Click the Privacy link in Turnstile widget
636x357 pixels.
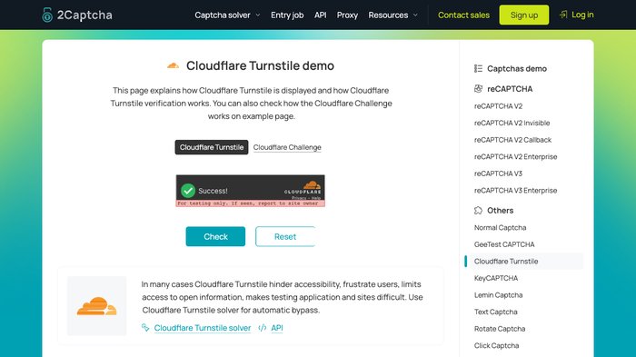point(299,198)
